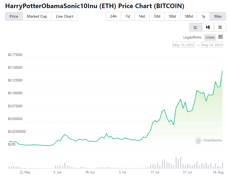The height and width of the screenshot is (181, 230).
Task: Open fullscreen chart expand icon
Action: click(220, 27)
